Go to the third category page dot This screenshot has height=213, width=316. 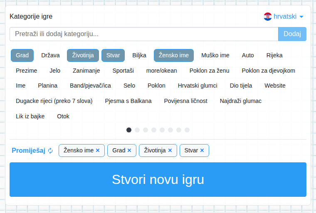point(146,130)
